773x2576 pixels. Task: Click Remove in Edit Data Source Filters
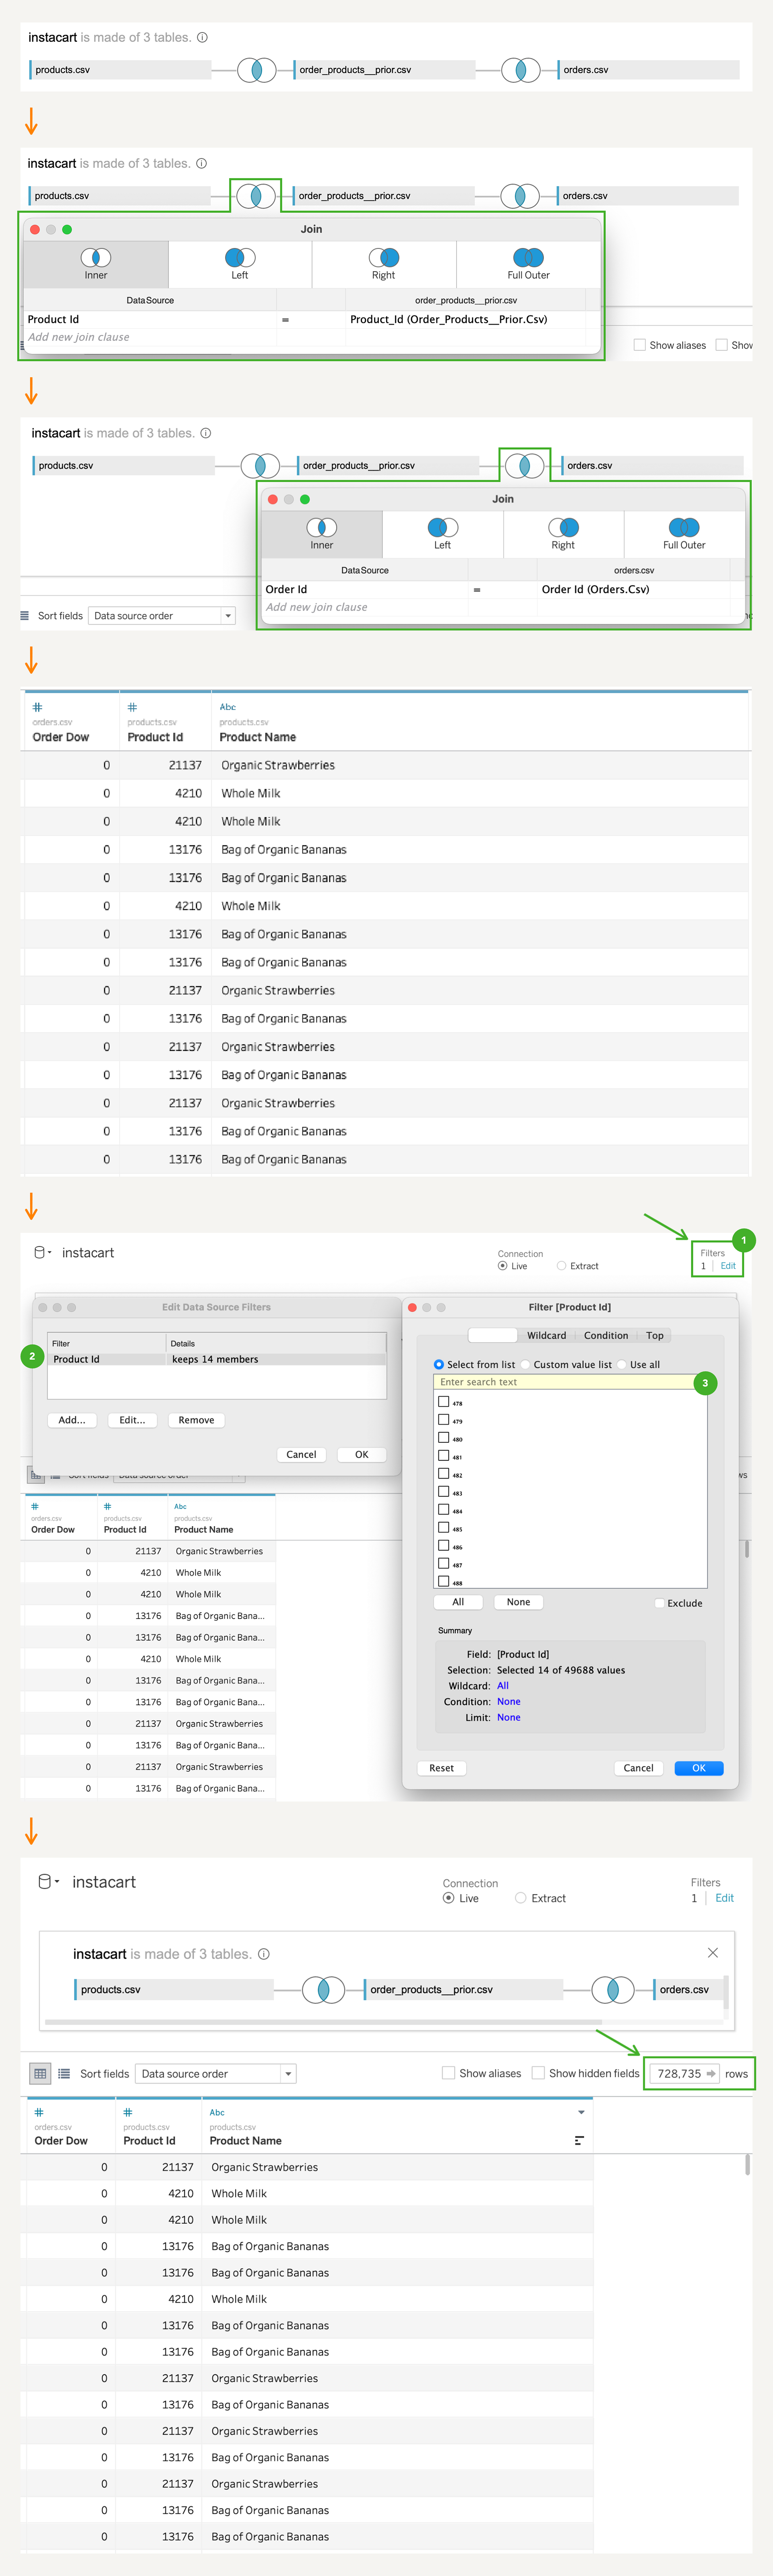click(x=196, y=1420)
